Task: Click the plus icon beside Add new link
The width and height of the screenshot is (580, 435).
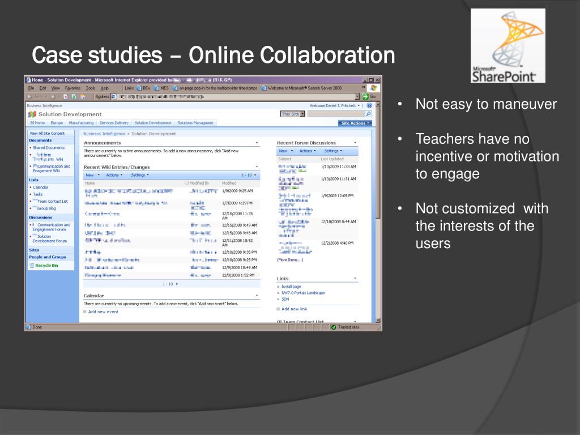Action: click(x=278, y=309)
